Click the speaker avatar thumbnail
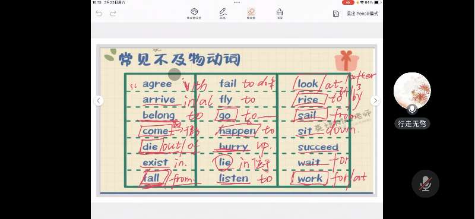 coord(412,91)
